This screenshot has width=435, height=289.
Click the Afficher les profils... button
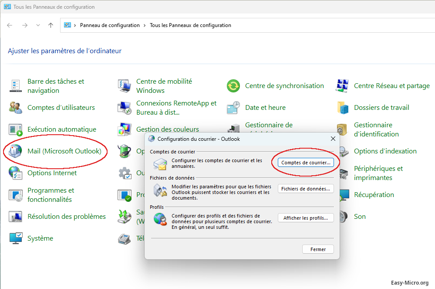(306, 218)
